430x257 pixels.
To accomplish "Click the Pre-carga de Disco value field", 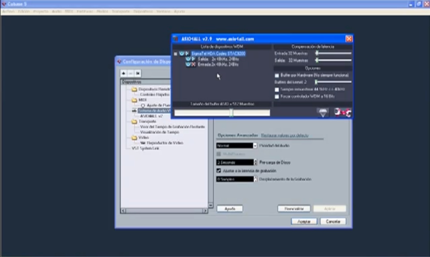I will [x=235, y=162].
